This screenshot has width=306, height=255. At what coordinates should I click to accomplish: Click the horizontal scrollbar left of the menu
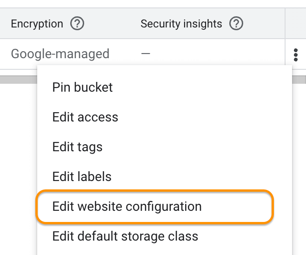[x=19, y=79]
